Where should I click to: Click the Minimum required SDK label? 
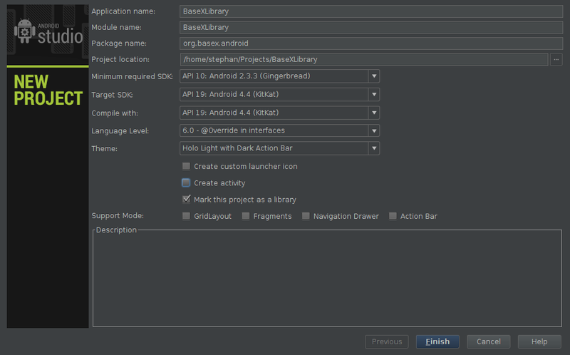coord(132,76)
